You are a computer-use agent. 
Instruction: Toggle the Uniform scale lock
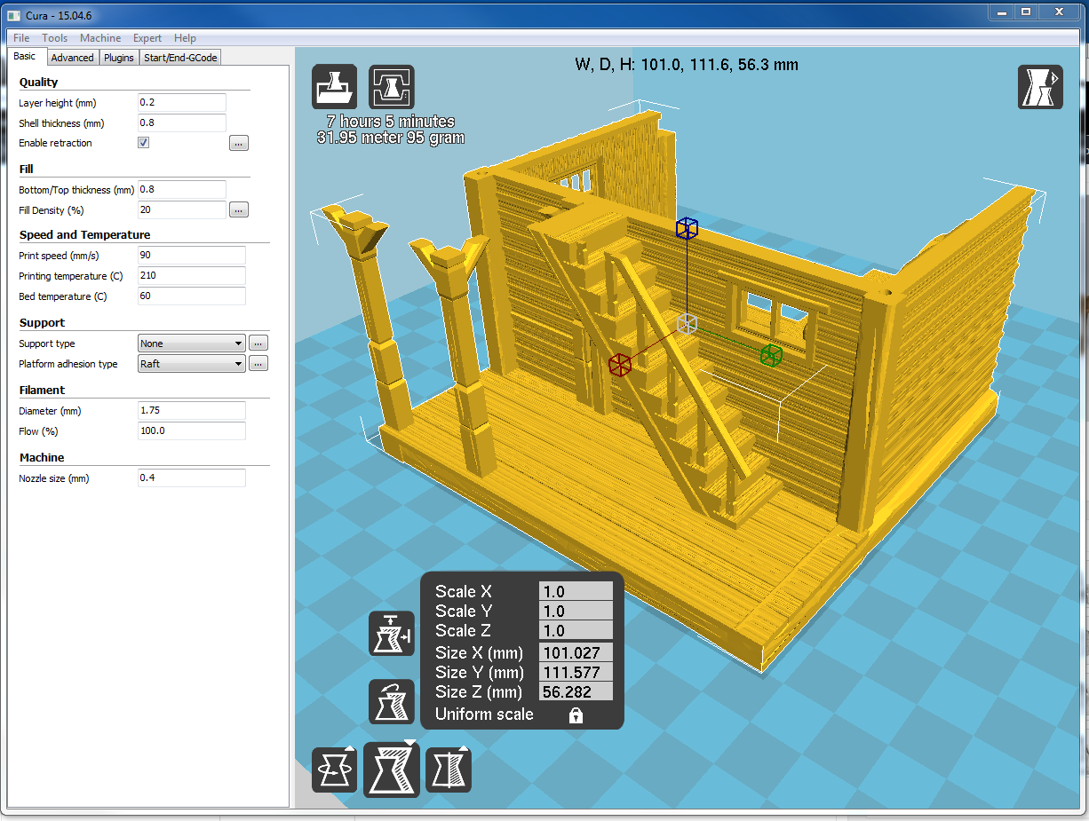tap(576, 715)
